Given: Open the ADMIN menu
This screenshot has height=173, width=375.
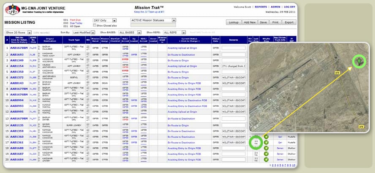Looking at the screenshot, I should [275, 7].
